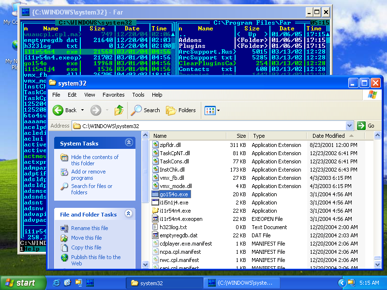Expand the Address bar dropdown list
The image size is (387, 290).
[x=349, y=126]
